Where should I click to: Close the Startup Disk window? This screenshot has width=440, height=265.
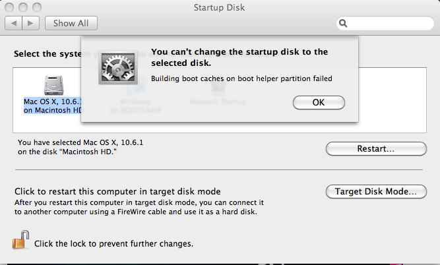(9, 7)
